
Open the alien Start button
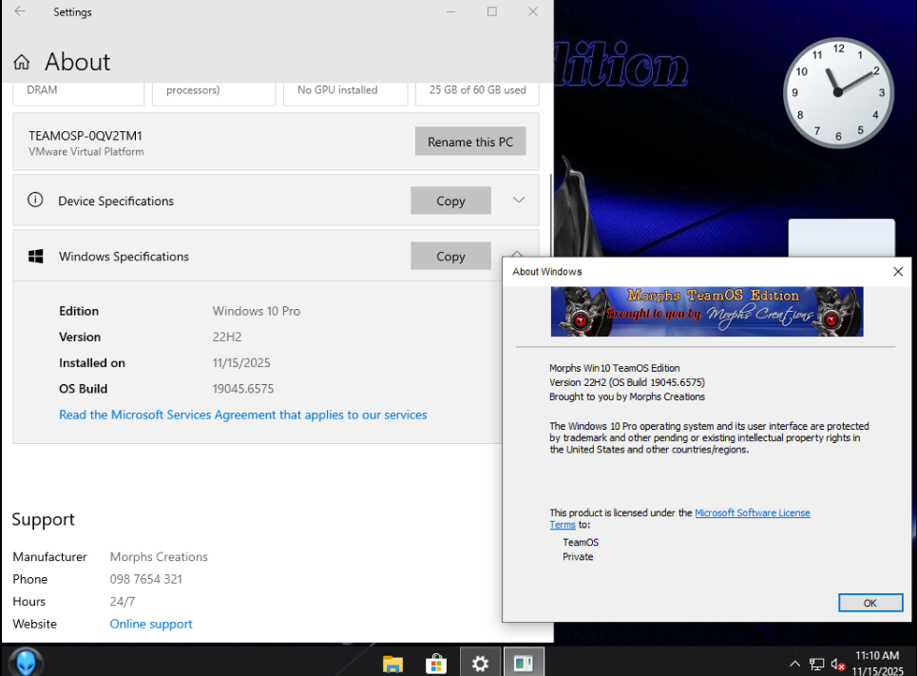[26, 662]
